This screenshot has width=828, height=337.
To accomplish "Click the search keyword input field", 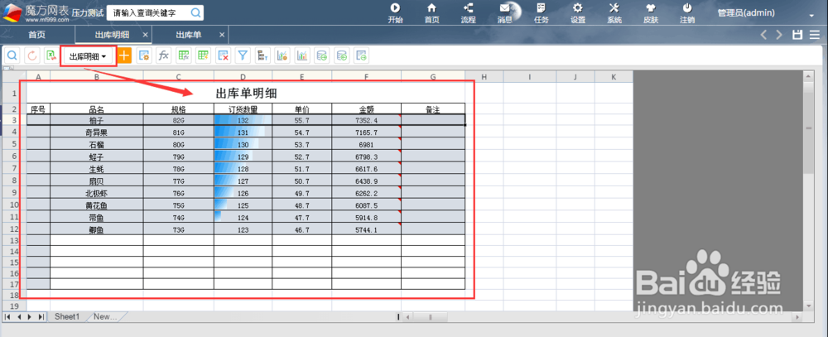I will pos(147,12).
